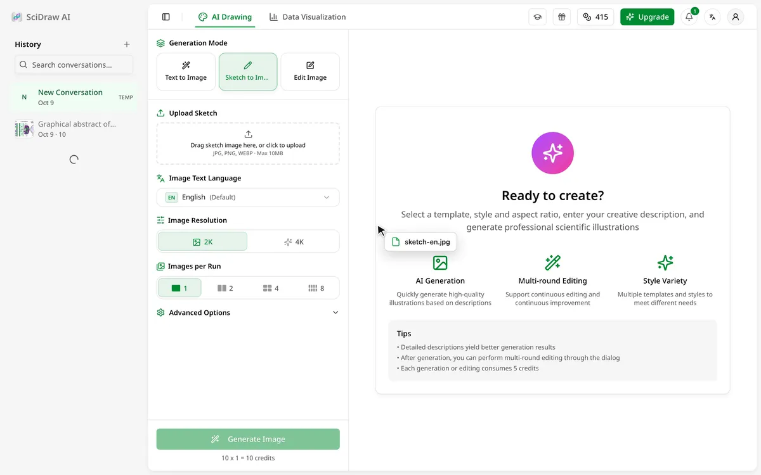Screen dimensions: 761x475
Task: Click the Upgrade button
Action: click(647, 17)
